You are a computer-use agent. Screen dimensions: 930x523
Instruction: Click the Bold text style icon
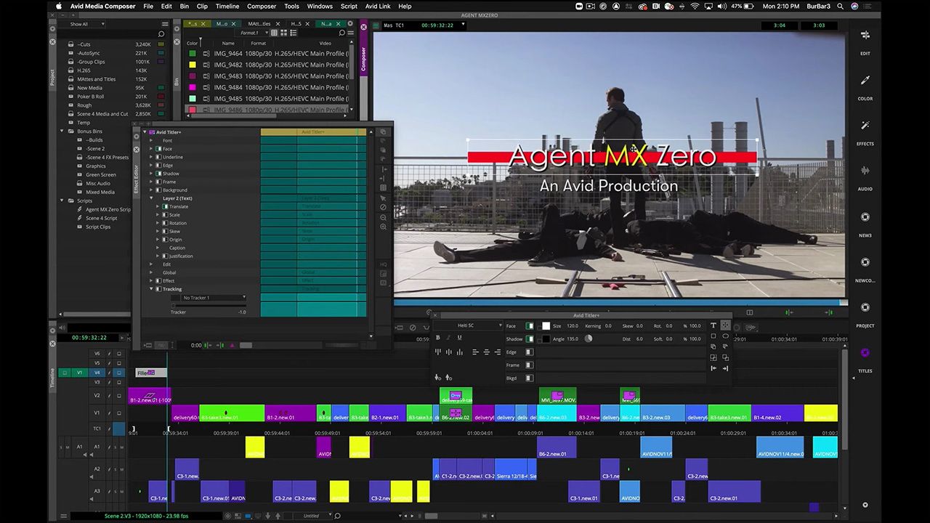(437, 338)
